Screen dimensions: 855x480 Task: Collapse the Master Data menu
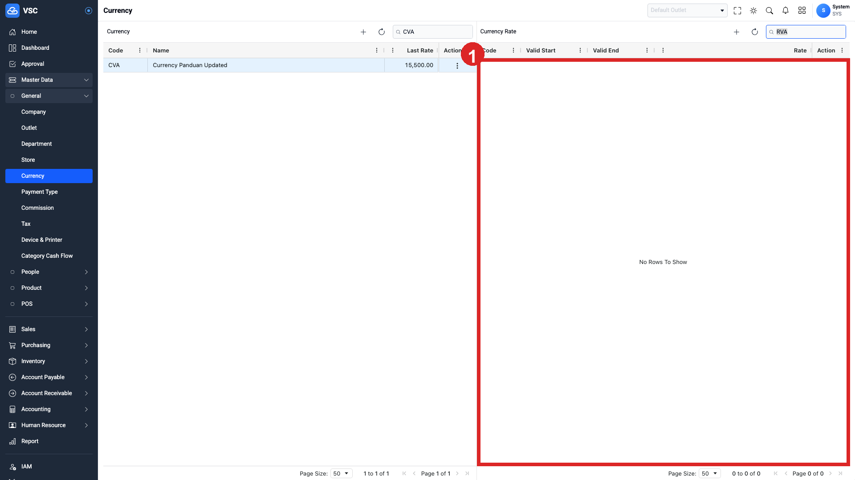click(x=49, y=80)
